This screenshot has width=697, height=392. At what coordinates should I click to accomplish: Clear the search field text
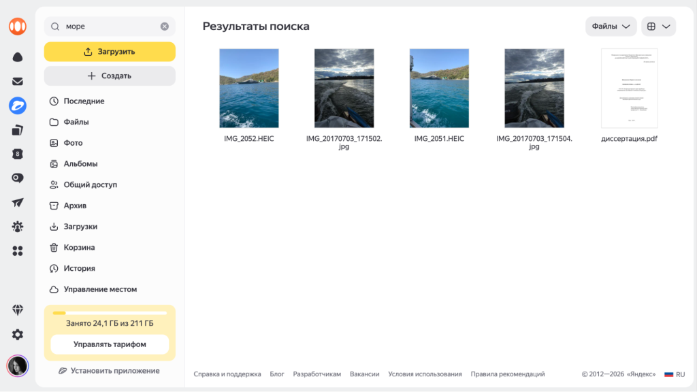(165, 27)
